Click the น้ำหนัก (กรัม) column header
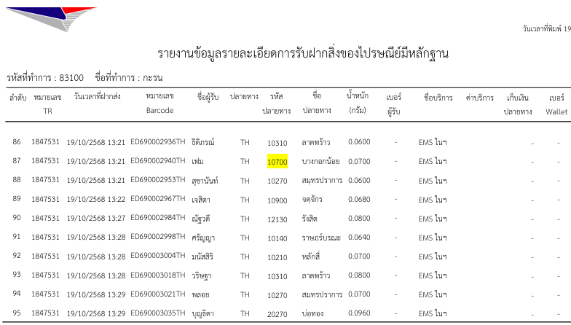The image size is (571, 325). coord(357,103)
